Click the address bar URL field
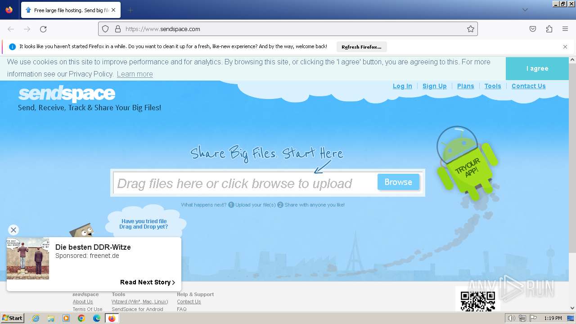This screenshot has height=324, width=576. [x=288, y=29]
